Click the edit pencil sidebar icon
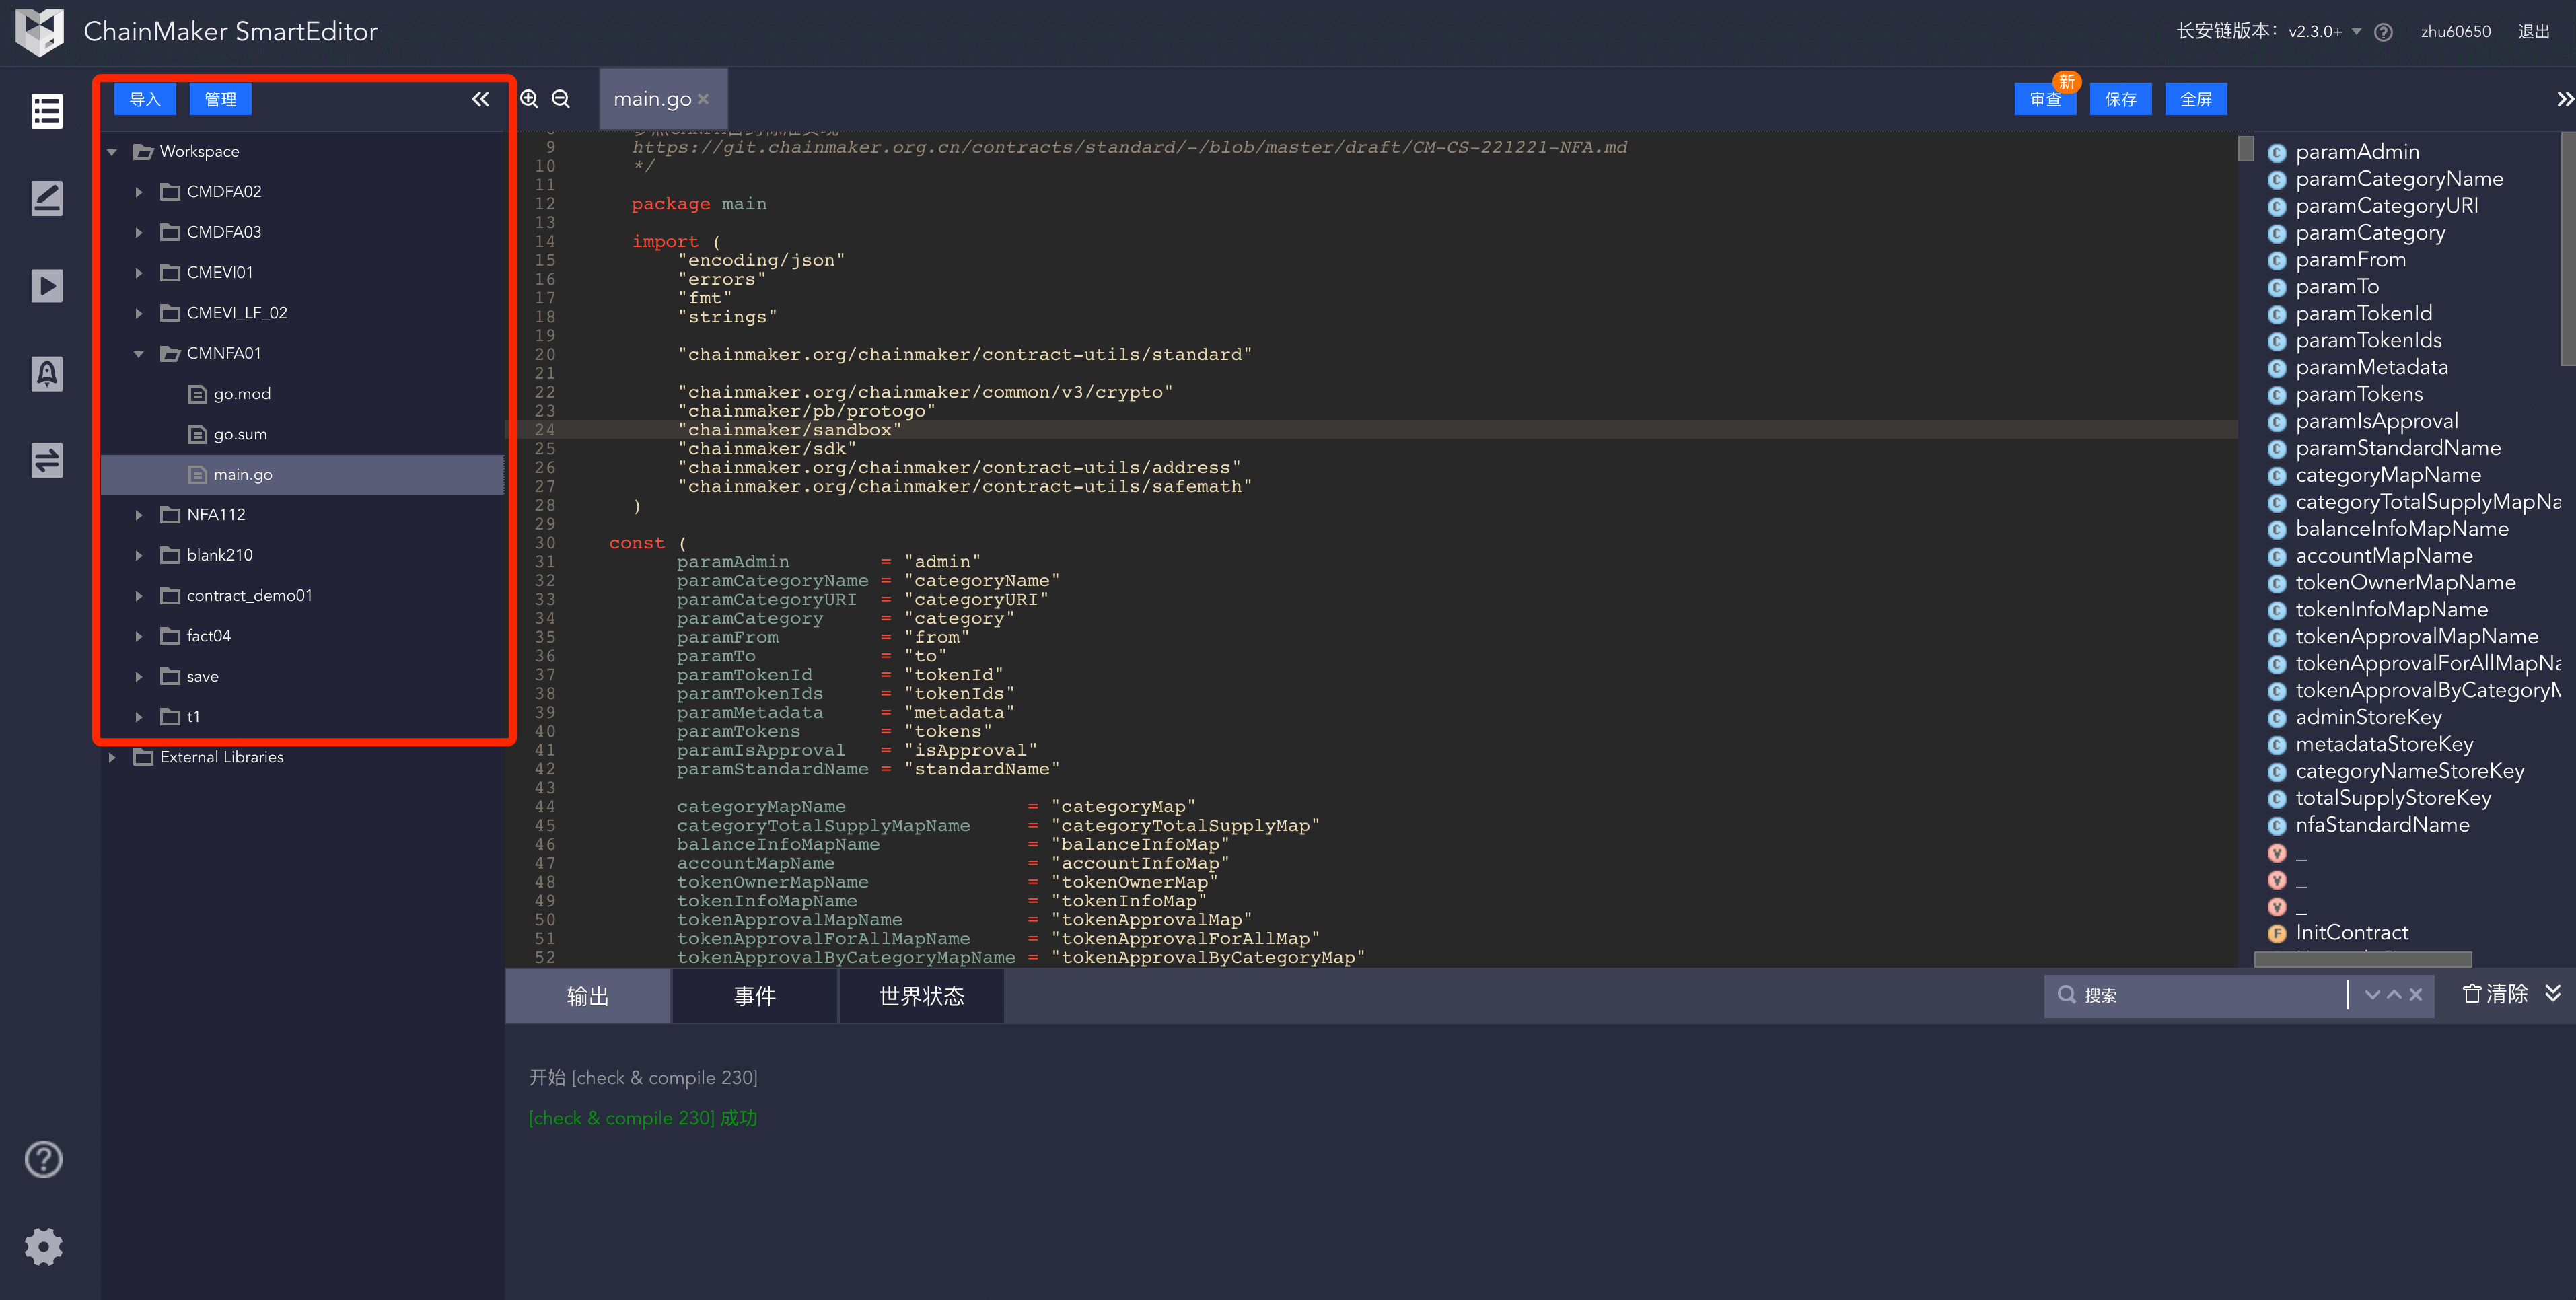The height and width of the screenshot is (1300, 2576). click(46, 198)
